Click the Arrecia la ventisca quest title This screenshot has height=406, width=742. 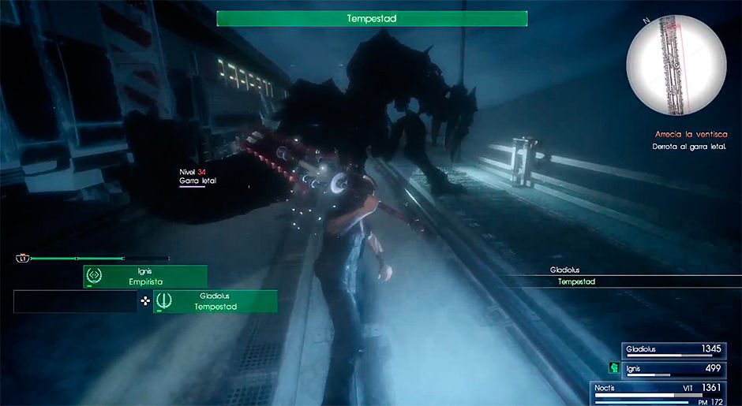coord(691,135)
